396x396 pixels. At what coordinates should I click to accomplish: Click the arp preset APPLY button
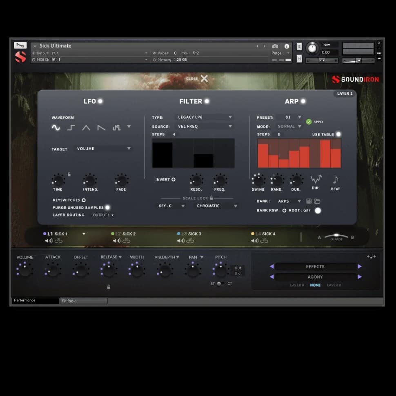point(309,122)
